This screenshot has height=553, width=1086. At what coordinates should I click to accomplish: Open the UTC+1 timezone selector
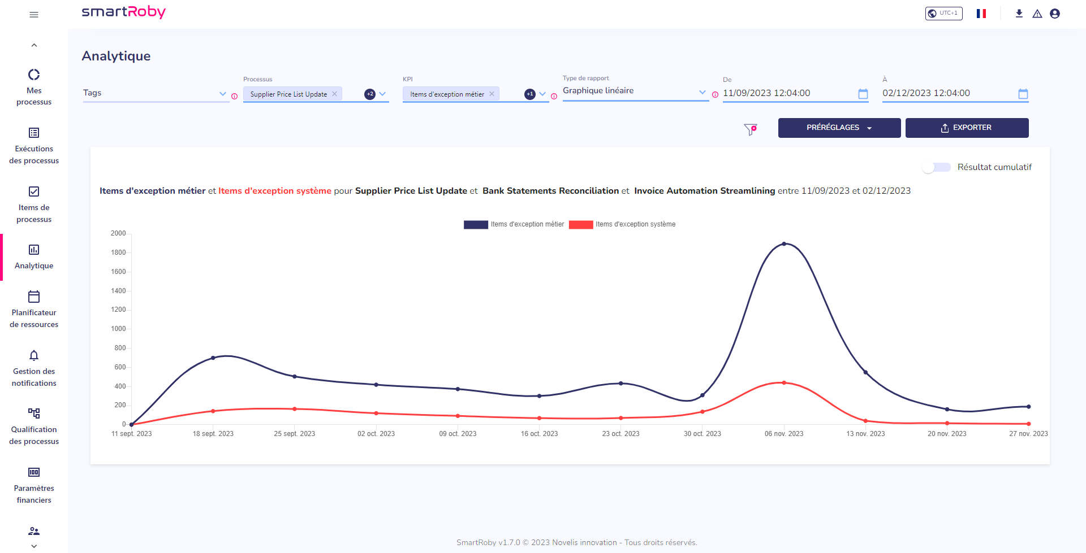tap(943, 13)
